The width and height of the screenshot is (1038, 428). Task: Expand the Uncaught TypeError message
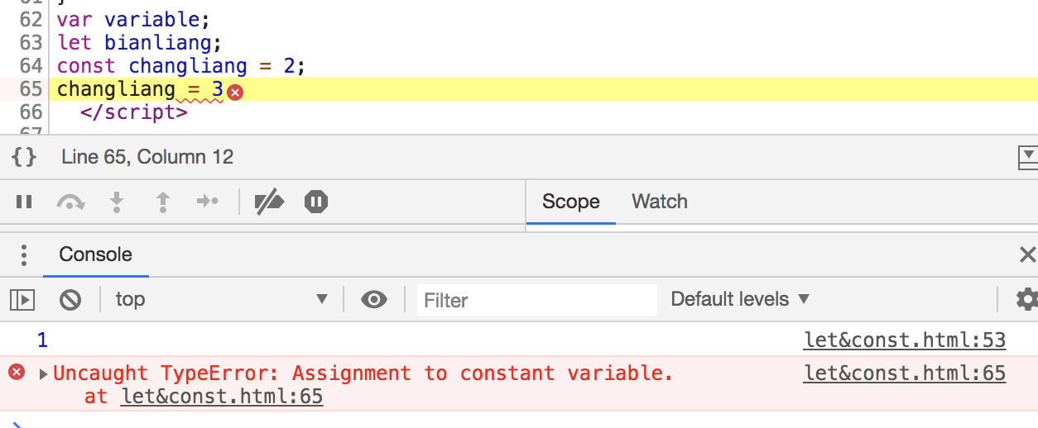click(x=44, y=373)
